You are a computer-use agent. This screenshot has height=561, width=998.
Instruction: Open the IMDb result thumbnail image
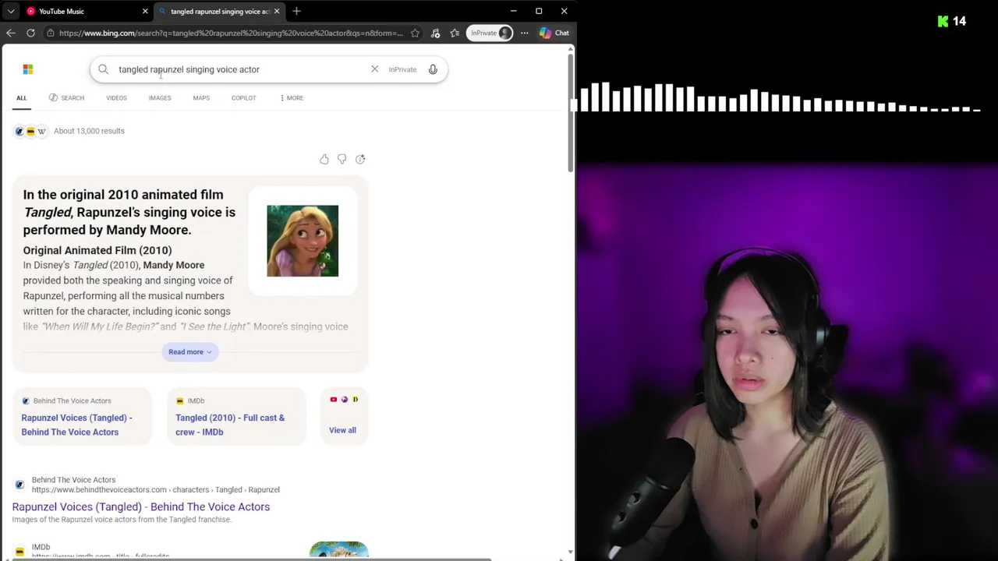[x=338, y=550]
